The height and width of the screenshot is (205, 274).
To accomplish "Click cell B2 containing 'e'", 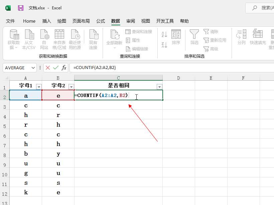I will click(x=58, y=95).
